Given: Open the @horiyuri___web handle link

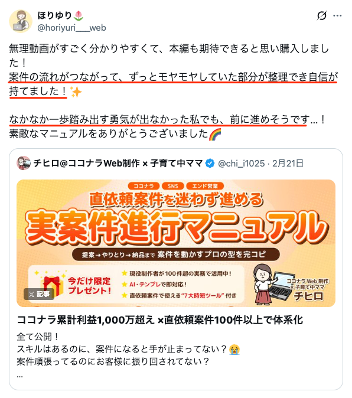Looking at the screenshot, I should click(x=71, y=27).
